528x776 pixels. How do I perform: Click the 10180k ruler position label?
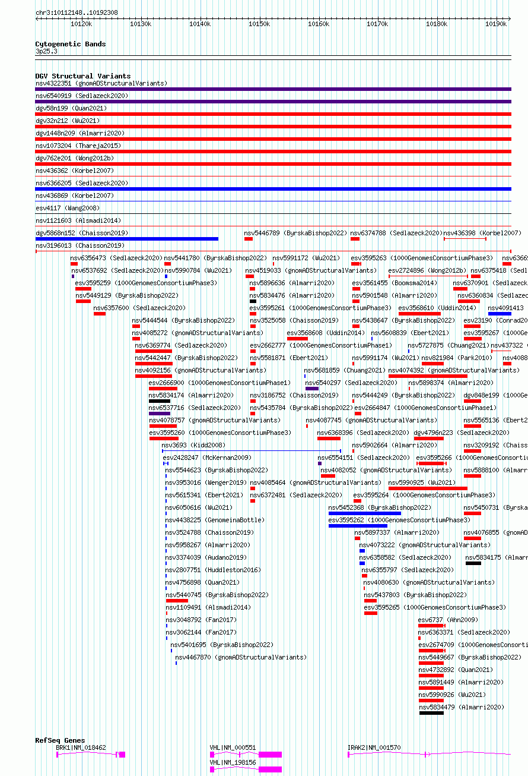coord(437,24)
